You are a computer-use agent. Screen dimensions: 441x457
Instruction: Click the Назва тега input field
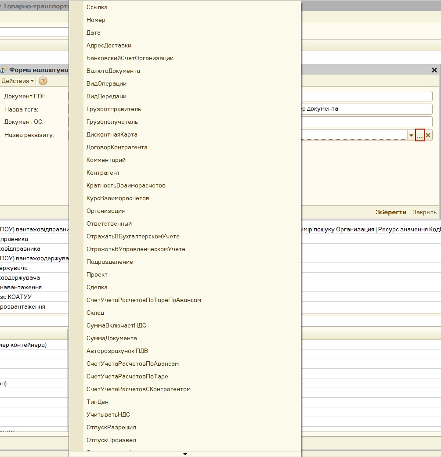coord(367,109)
